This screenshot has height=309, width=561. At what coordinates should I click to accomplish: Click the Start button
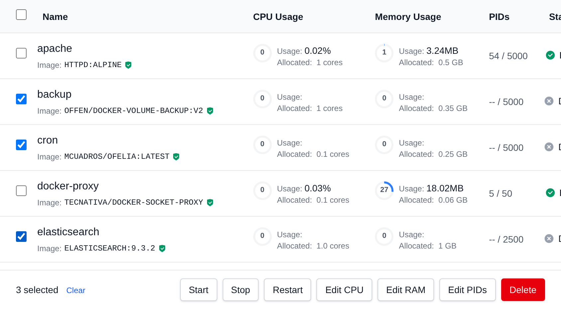pos(199,290)
